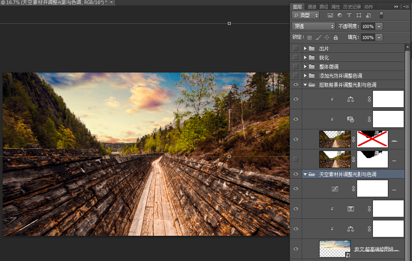The height and width of the screenshot is (261, 412).
Task: Filter layers by adjustment layer icon
Action: (x=340, y=15)
